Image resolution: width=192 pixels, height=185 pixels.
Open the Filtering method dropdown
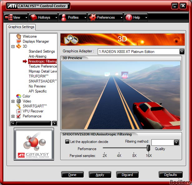pos(176,143)
